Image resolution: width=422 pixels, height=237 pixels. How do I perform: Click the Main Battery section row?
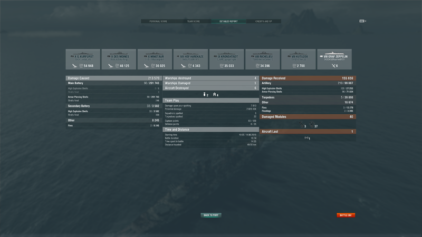[114, 83]
